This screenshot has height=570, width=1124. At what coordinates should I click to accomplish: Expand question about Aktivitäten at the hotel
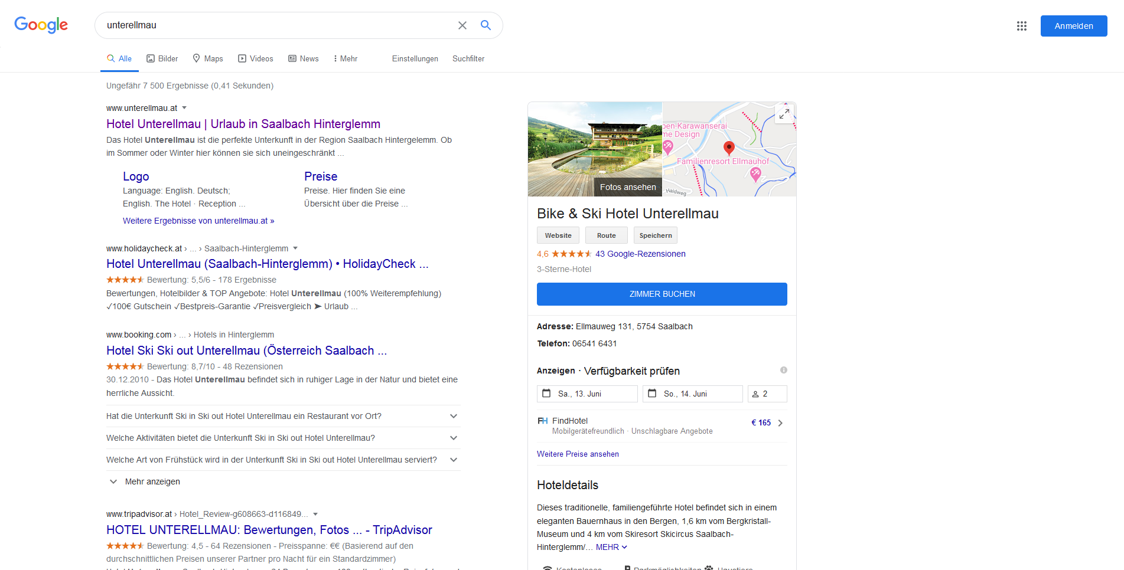point(453,438)
